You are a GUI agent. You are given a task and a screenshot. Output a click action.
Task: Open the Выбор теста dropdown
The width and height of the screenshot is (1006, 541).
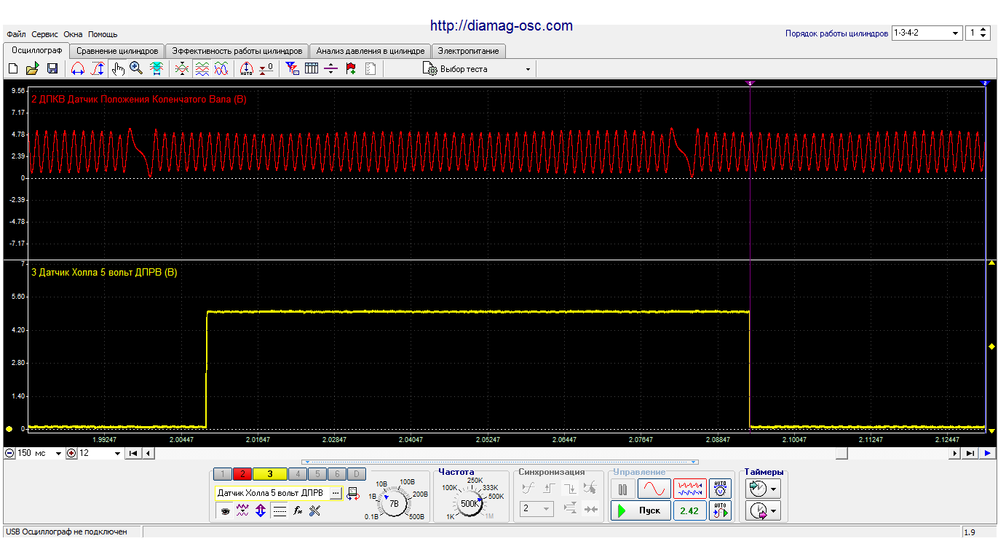click(478, 69)
